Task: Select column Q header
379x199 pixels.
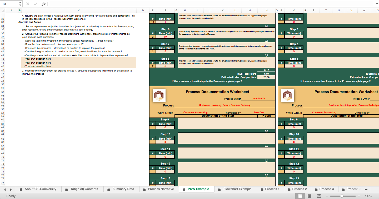Action: (294, 11)
